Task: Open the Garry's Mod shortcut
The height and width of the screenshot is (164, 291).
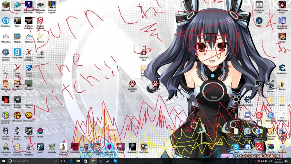Action: [x=17, y=52]
